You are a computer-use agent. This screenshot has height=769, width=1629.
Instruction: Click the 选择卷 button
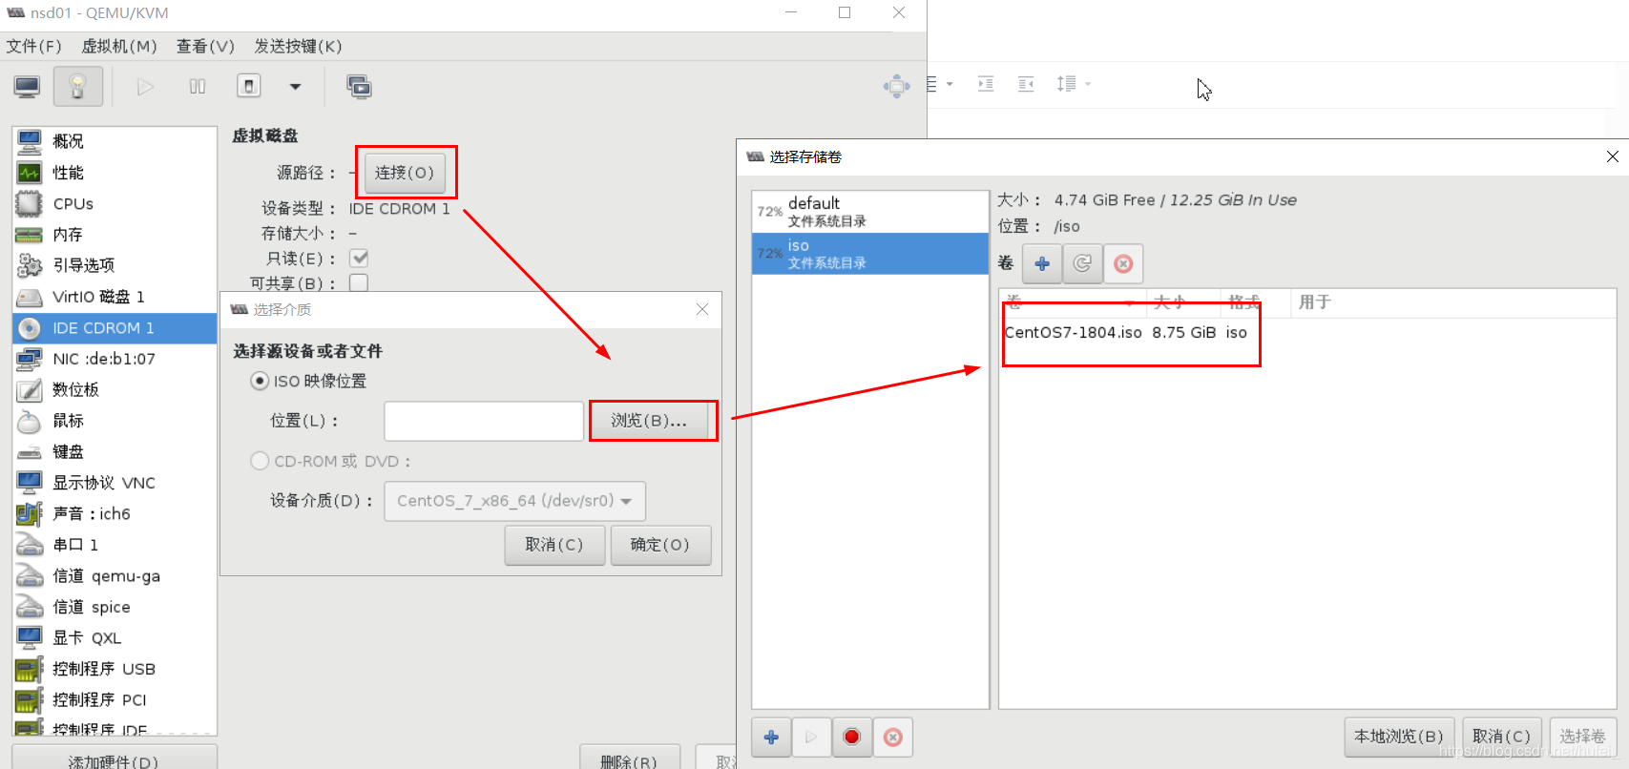click(x=1583, y=737)
